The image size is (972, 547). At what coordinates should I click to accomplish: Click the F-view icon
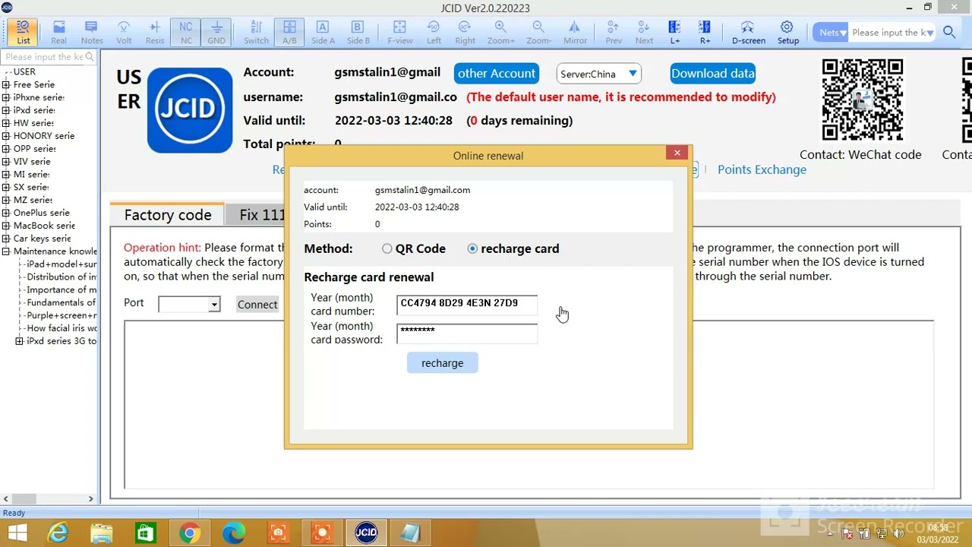(400, 33)
